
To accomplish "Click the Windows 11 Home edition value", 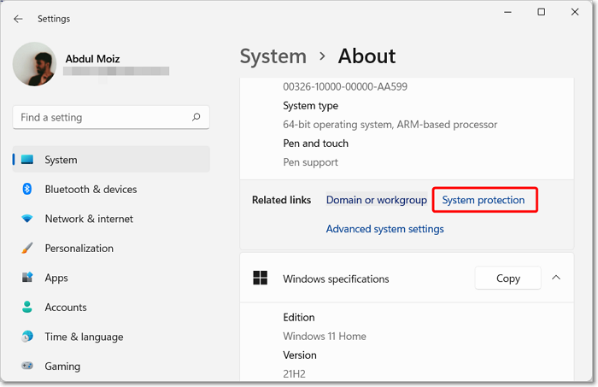I will tap(324, 337).
